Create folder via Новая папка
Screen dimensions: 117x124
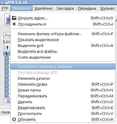pyautogui.click(x=63, y=90)
